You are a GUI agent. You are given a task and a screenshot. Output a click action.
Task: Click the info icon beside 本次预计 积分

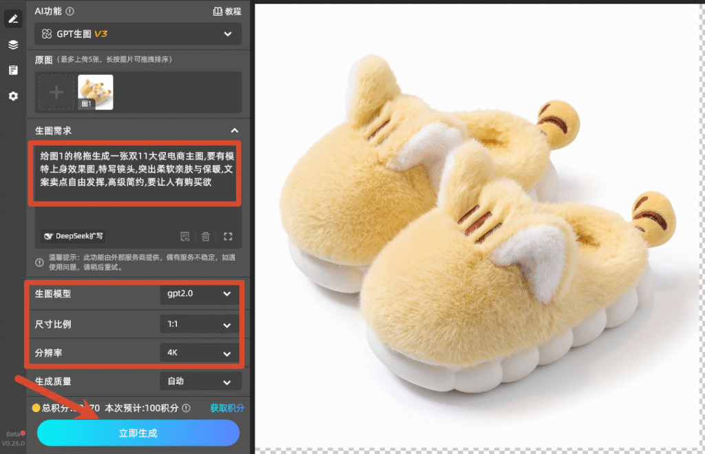tap(186, 408)
